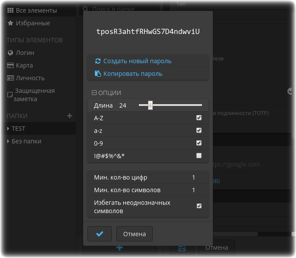This screenshot has height=258, width=296.
Task: Click the globe icon next to Логин
Action: click(10, 53)
